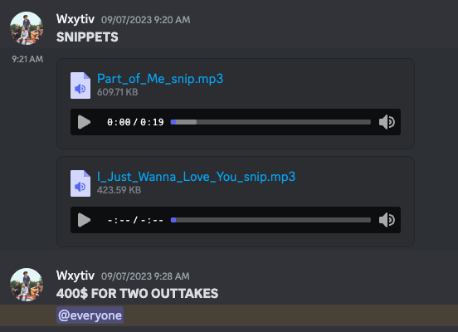The width and height of the screenshot is (458, 332).
Task: Seek in the I_Just_Wanna_Love_You progress bar
Action: point(270,220)
